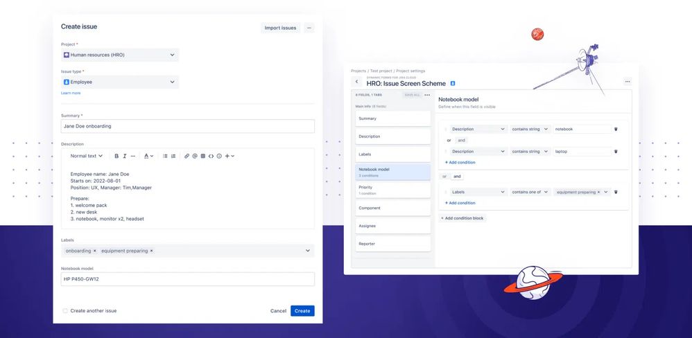Click the notebook value input
This screenshot has height=338, width=692.
pos(582,129)
